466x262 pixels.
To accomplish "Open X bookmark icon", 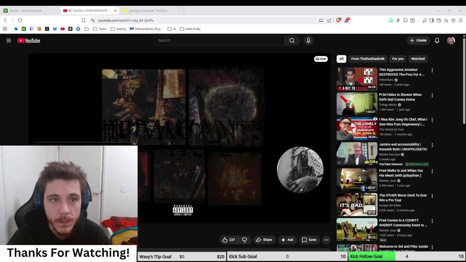I will coord(47,29).
